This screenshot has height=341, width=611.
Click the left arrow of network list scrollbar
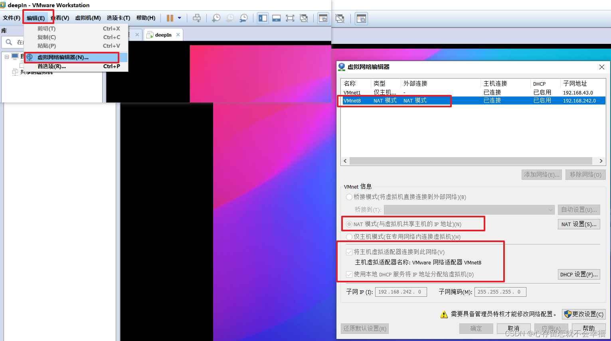coord(345,161)
